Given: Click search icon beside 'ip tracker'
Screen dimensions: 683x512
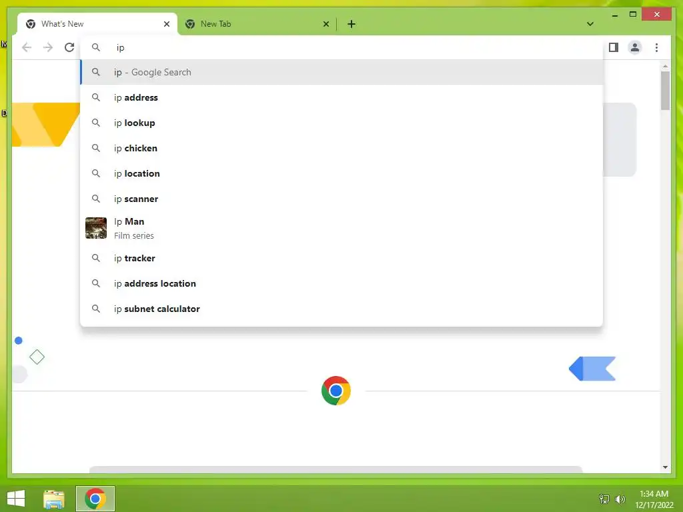Looking at the screenshot, I should click(x=96, y=258).
